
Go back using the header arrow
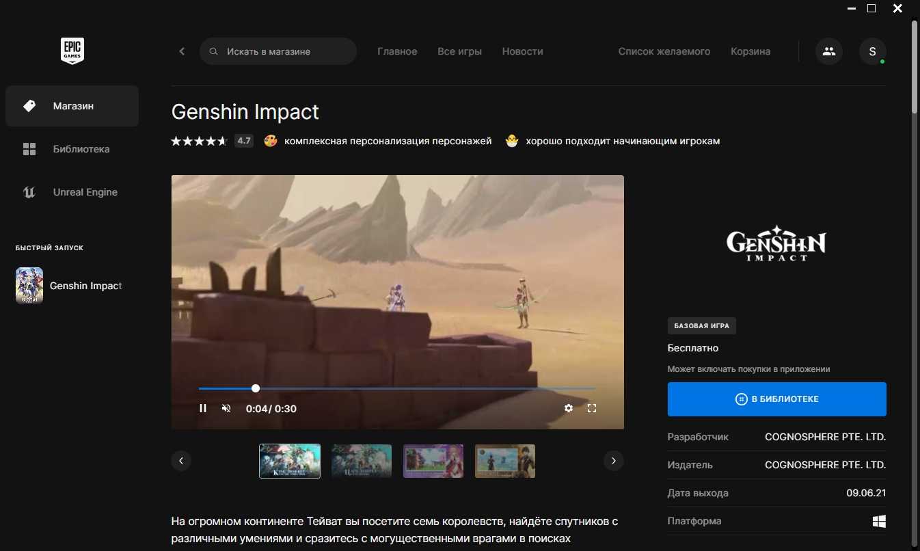coord(182,51)
